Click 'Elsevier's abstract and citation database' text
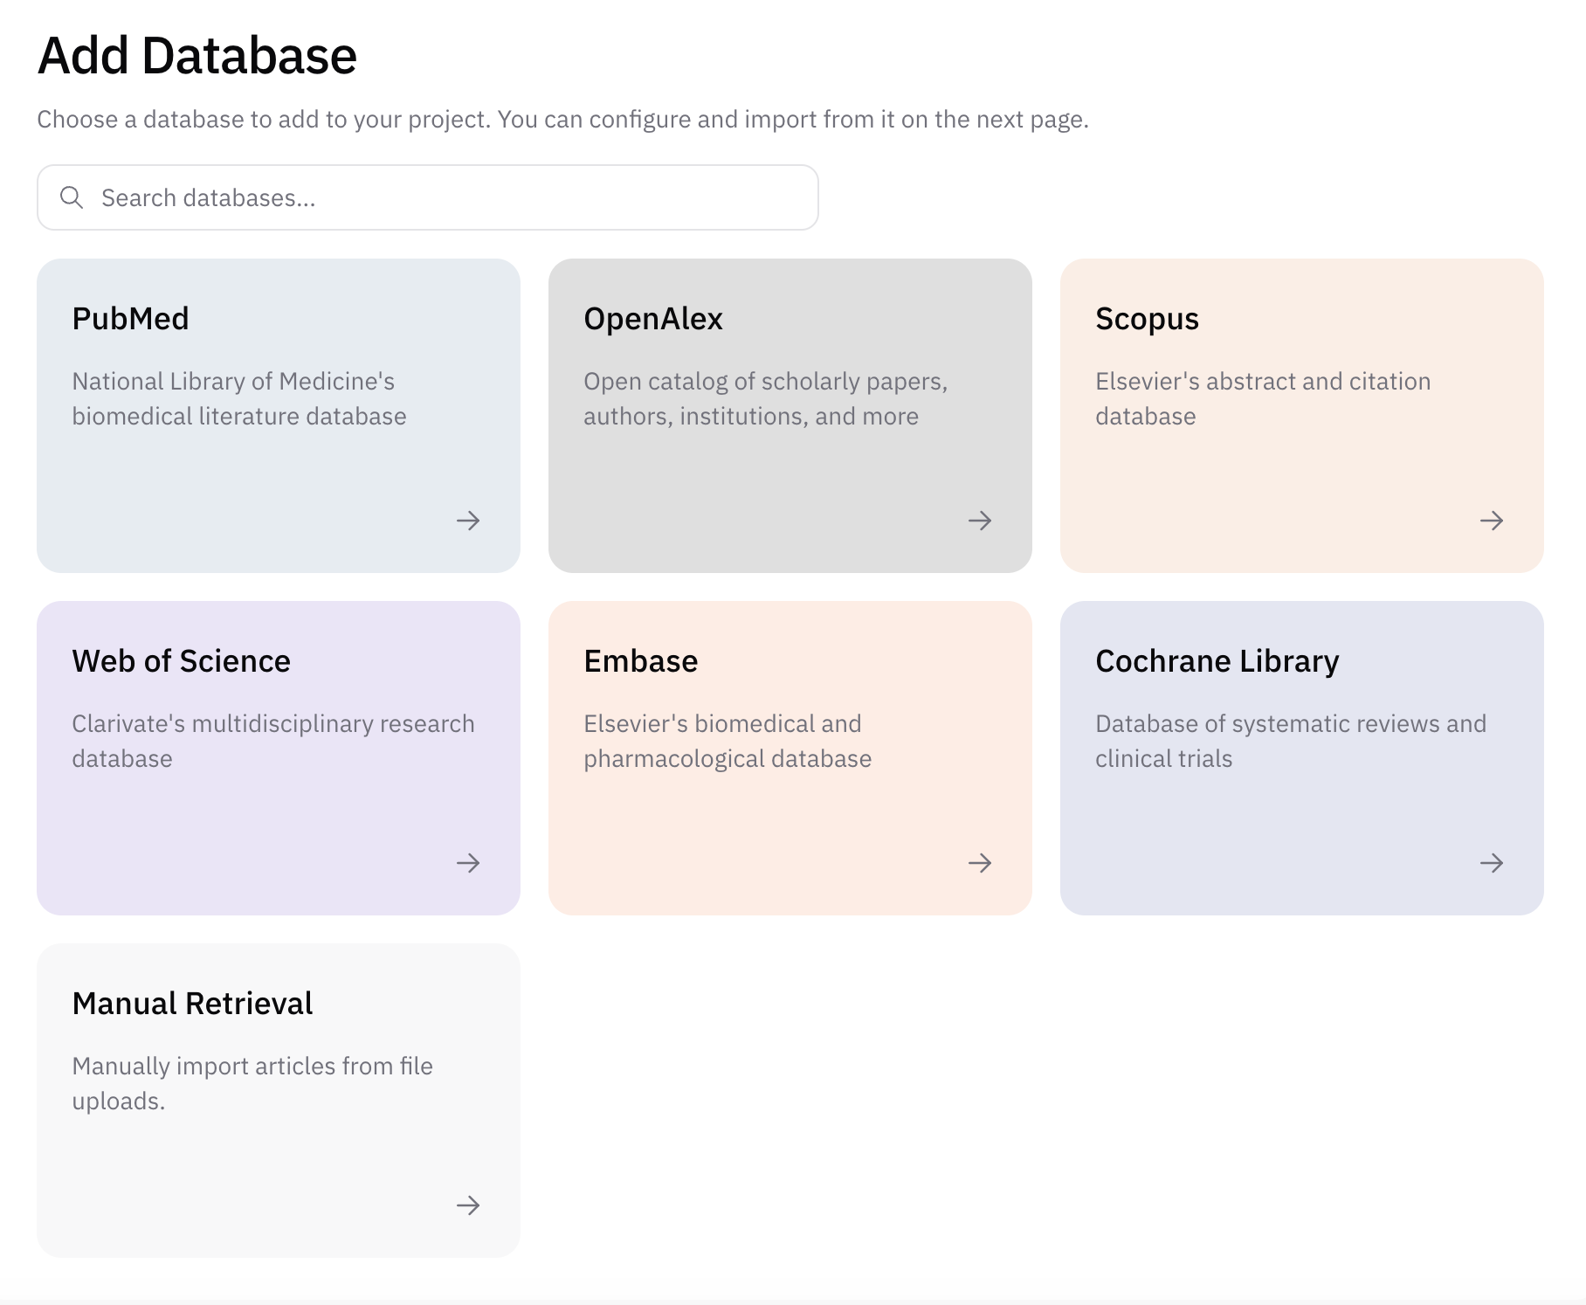This screenshot has height=1305, width=1586. pyautogui.click(x=1263, y=398)
